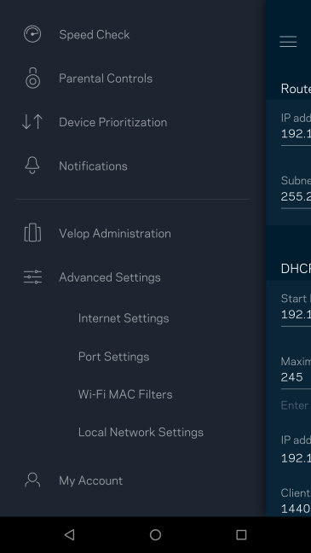Tap the Android back button
Image resolution: width=311 pixels, height=553 pixels.
(x=69, y=535)
